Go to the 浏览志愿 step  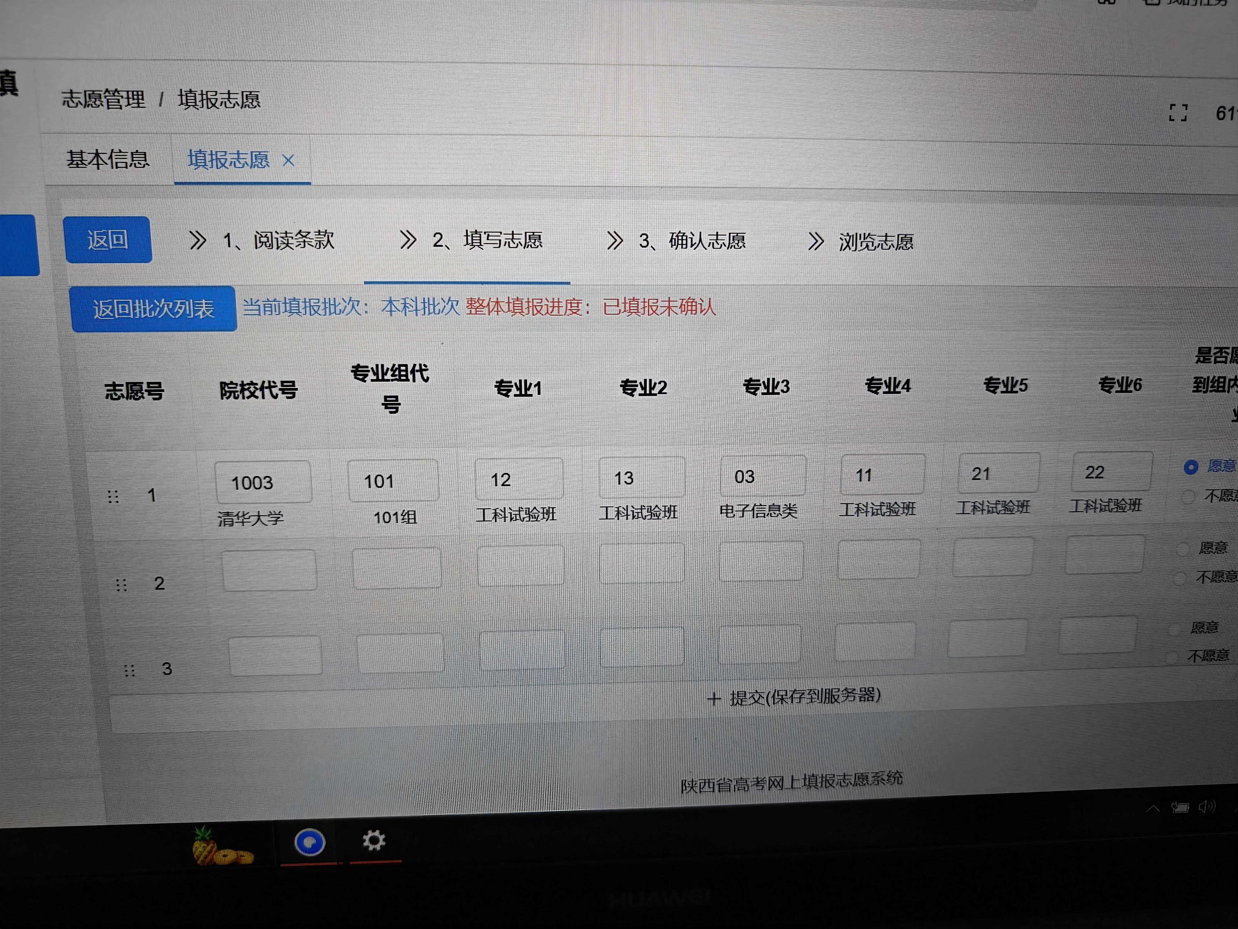pyautogui.click(x=876, y=242)
